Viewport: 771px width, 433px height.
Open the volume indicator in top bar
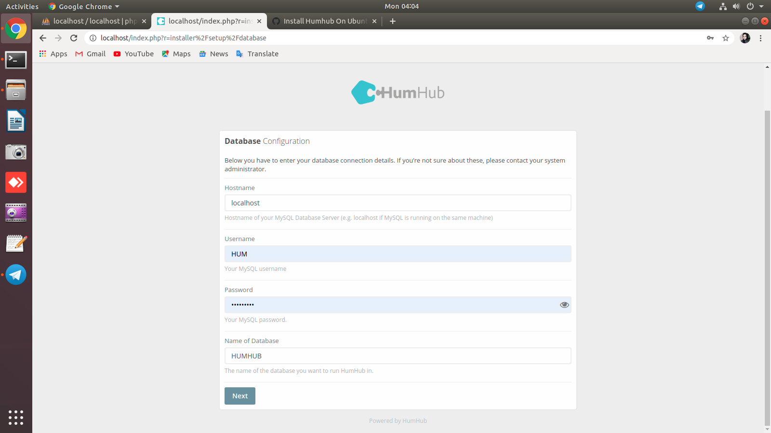point(736,6)
